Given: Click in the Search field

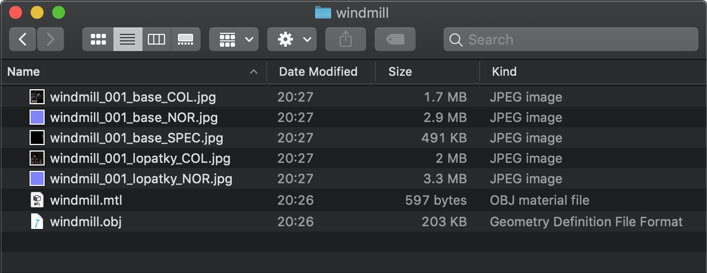Looking at the screenshot, I should point(570,39).
